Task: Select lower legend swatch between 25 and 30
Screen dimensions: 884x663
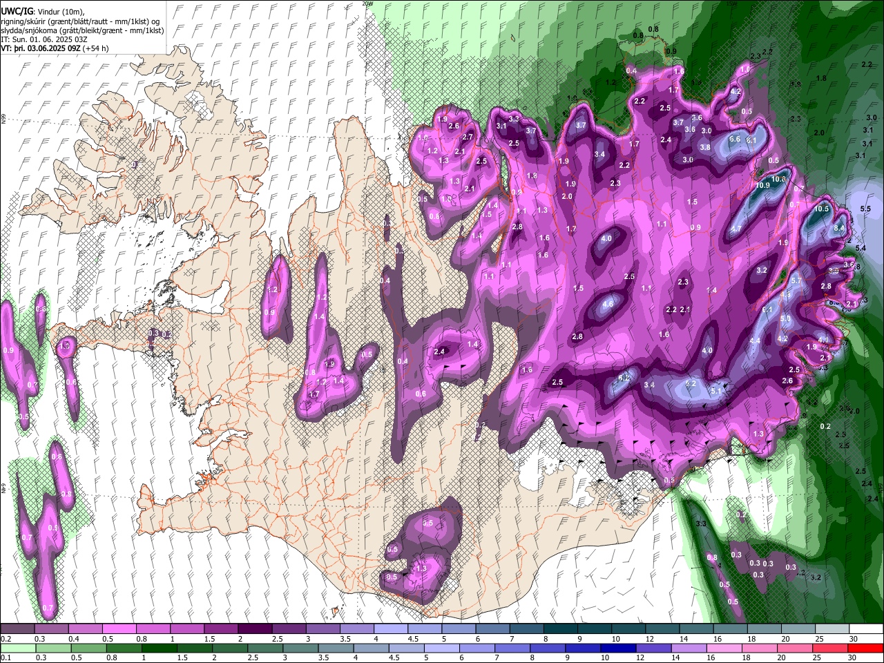Action: coord(831,648)
